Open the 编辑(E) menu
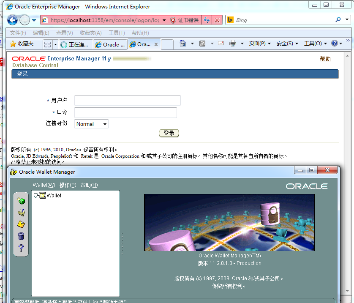The width and height of the screenshot is (354, 303). click(x=41, y=33)
